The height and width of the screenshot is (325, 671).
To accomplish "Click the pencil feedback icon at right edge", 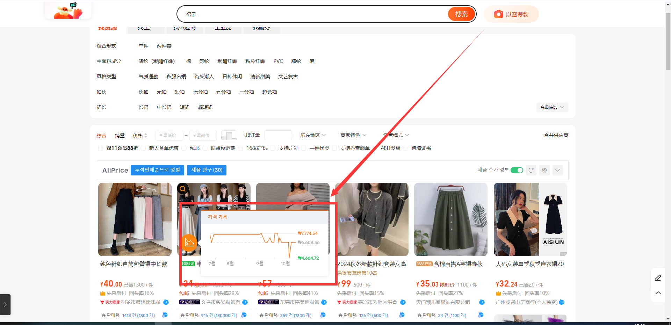I will click(x=658, y=278).
